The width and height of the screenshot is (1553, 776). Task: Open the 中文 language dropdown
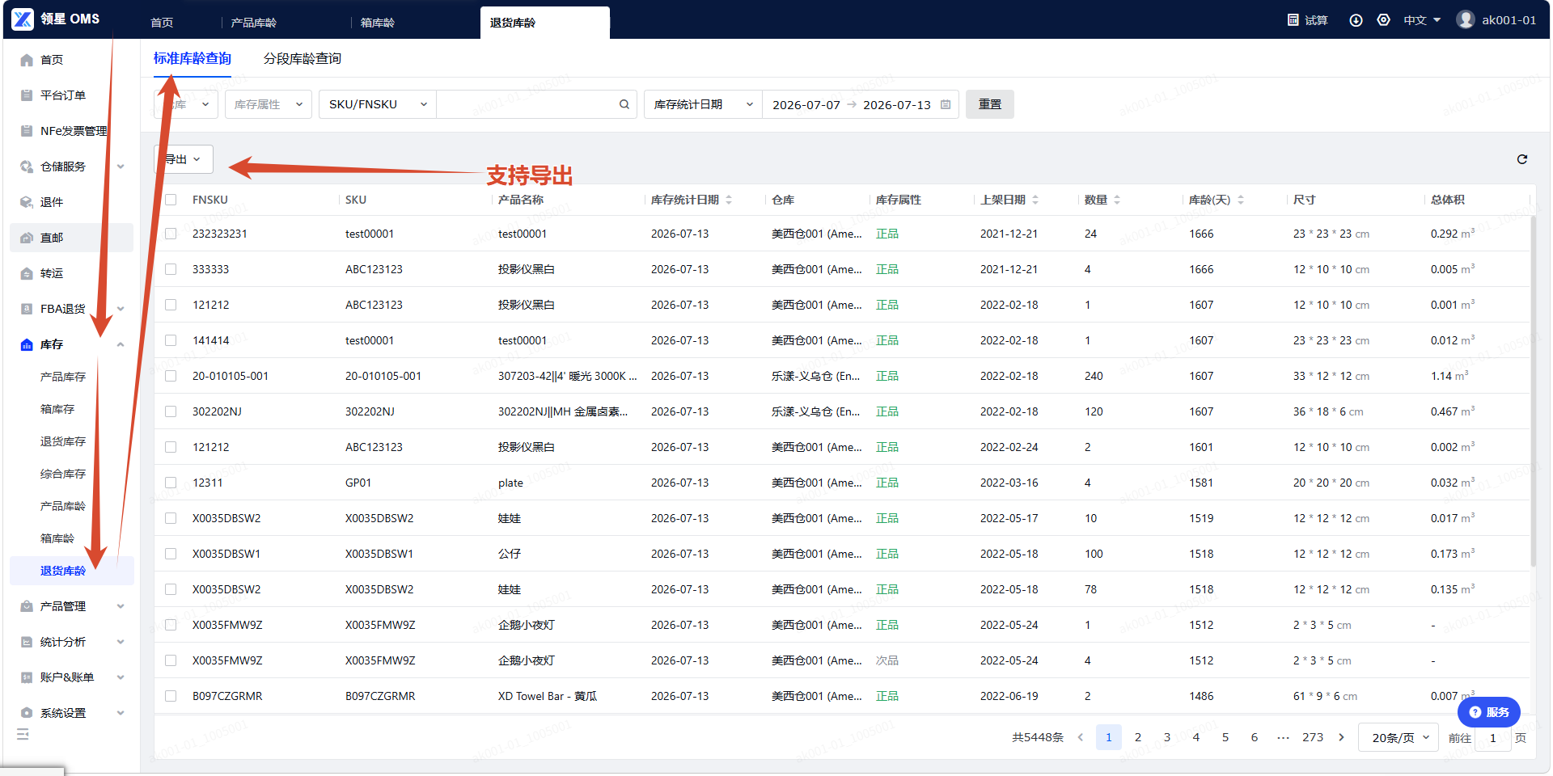pyautogui.click(x=1422, y=20)
